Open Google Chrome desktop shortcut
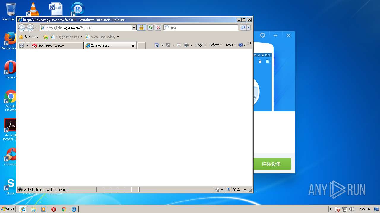 (10, 101)
